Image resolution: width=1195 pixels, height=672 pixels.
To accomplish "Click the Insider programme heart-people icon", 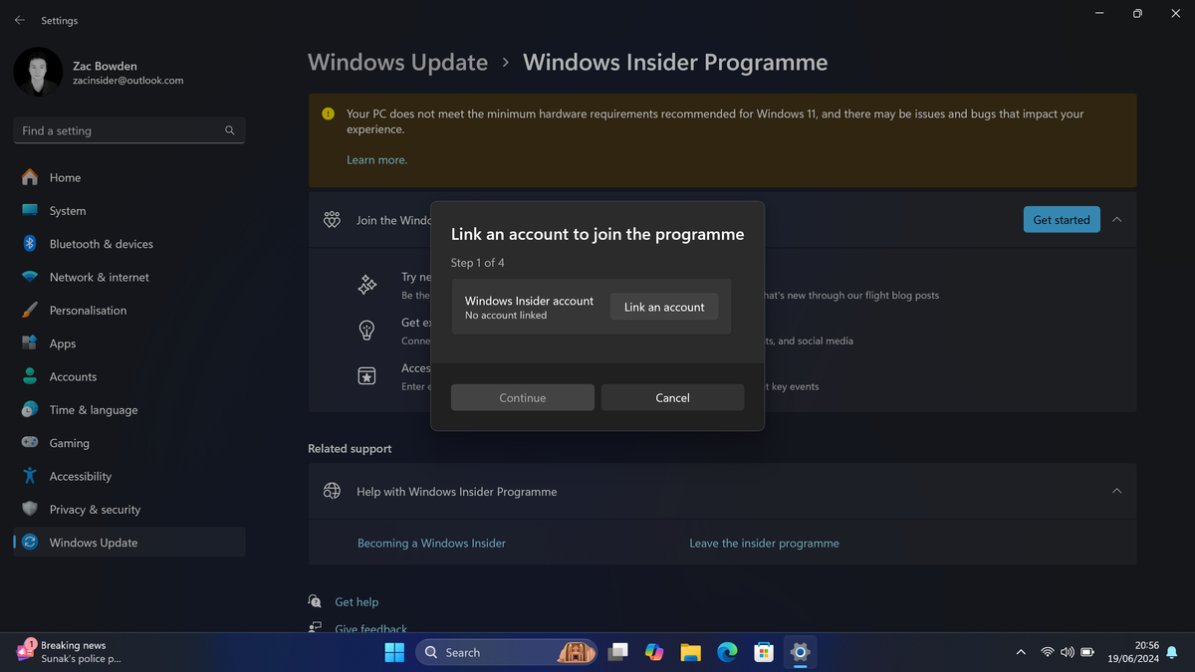I will click(332, 220).
